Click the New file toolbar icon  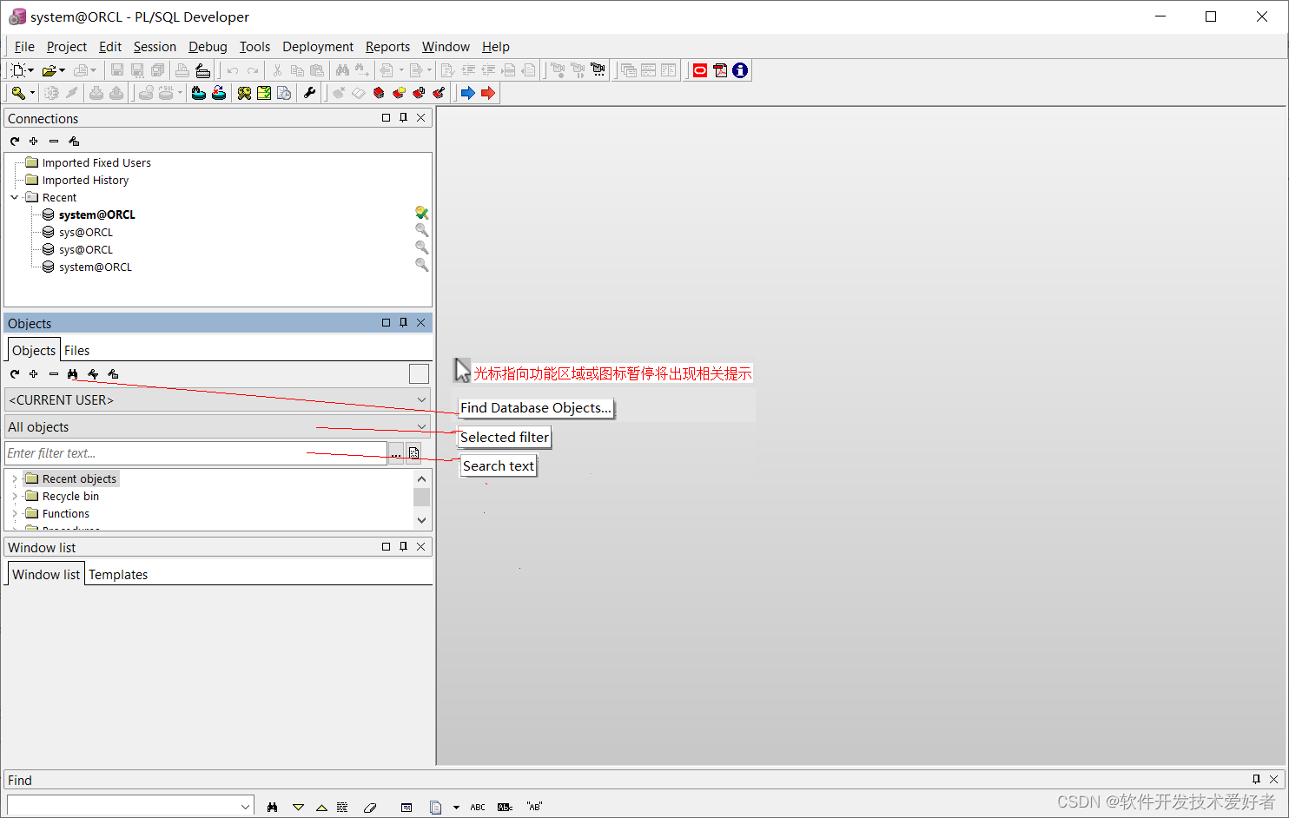click(17, 70)
